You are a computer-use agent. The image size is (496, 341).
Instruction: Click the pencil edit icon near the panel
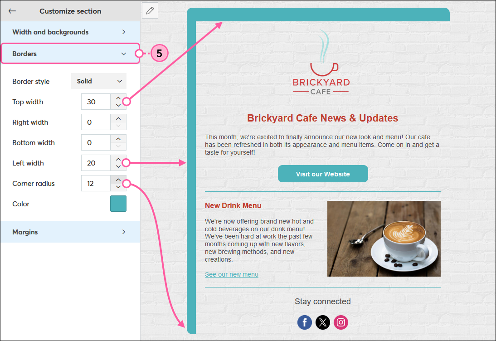pos(150,10)
